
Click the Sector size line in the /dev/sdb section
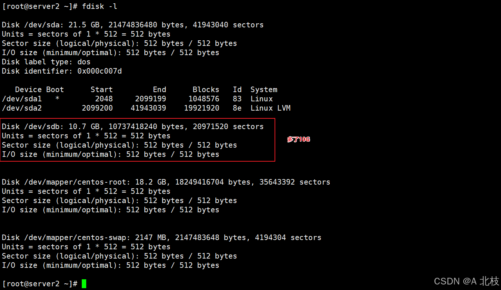coord(120,145)
